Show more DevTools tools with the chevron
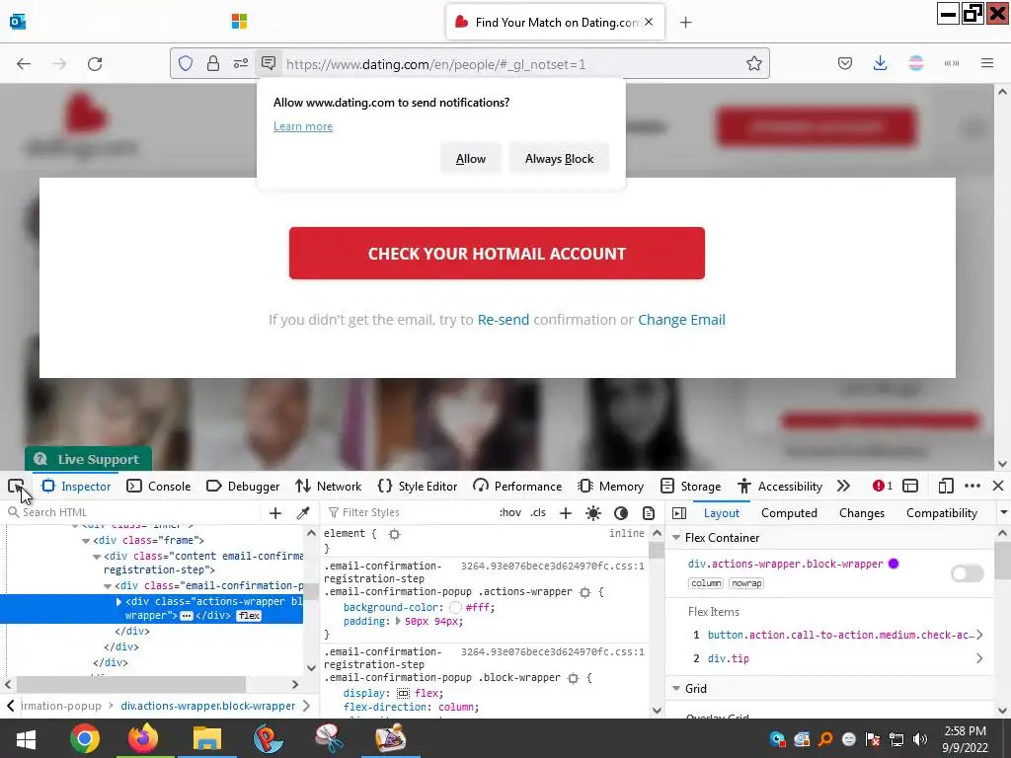 843,486
